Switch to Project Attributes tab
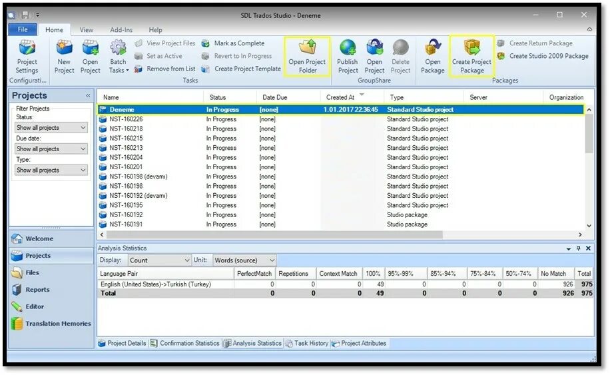The height and width of the screenshot is (375, 610). click(359, 344)
